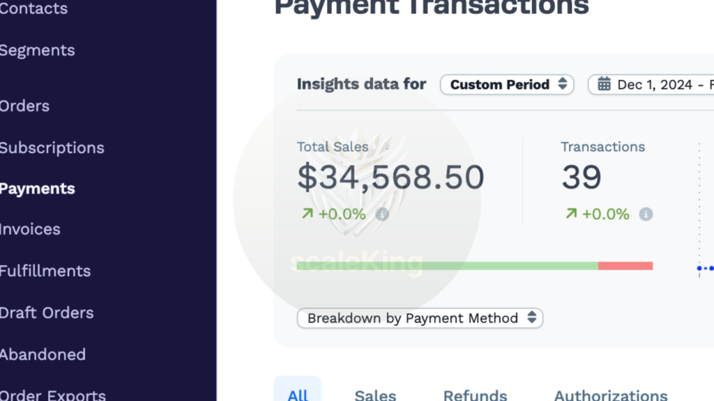Viewport: 714px width, 401px height.
Task: Open Invoices in the sidebar
Action: click(x=30, y=229)
